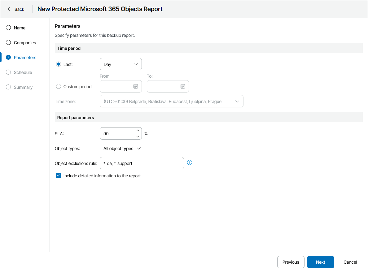
Task: Go to the Schedule wizard step
Action: [23, 72]
